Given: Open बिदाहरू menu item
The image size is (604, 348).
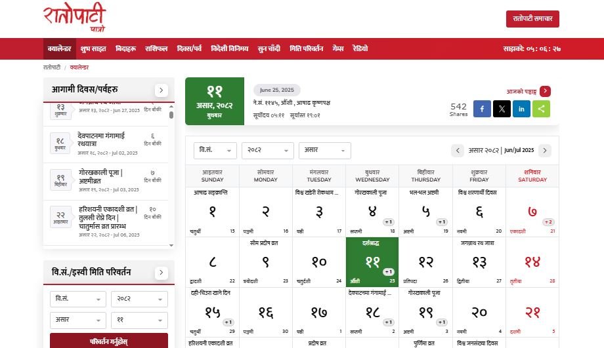Looking at the screenshot, I should [x=126, y=49].
